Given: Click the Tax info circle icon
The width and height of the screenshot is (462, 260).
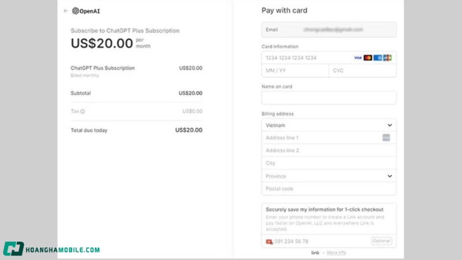Looking at the screenshot, I should tap(83, 112).
